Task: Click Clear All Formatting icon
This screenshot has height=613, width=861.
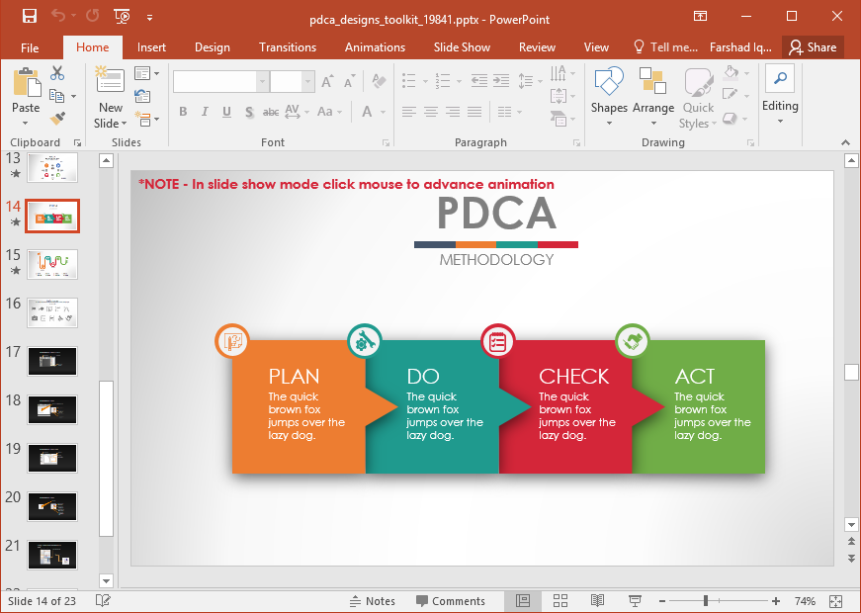Action: 379,82
